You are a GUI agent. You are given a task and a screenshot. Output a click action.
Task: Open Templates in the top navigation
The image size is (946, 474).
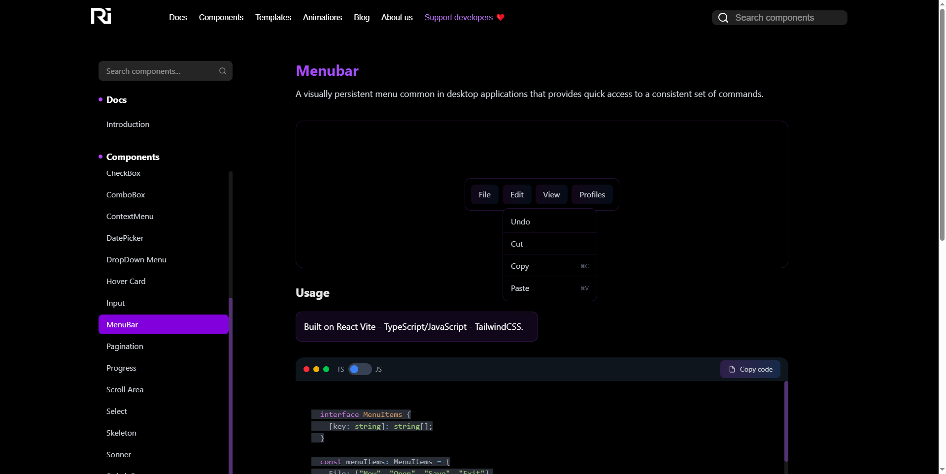(273, 17)
